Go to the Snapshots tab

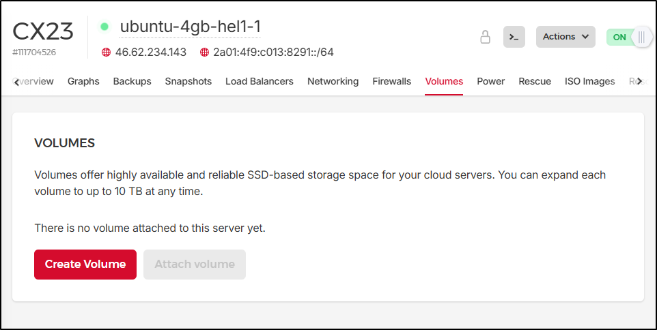pyautogui.click(x=188, y=81)
